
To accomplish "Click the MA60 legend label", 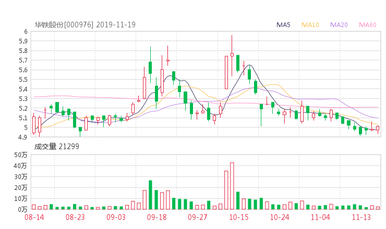I will [x=368, y=25].
